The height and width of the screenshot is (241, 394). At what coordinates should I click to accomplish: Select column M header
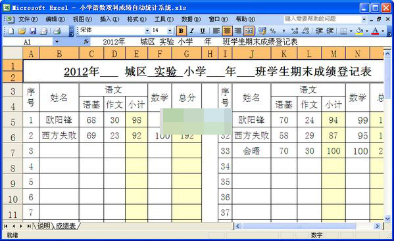pyautogui.click(x=333, y=54)
